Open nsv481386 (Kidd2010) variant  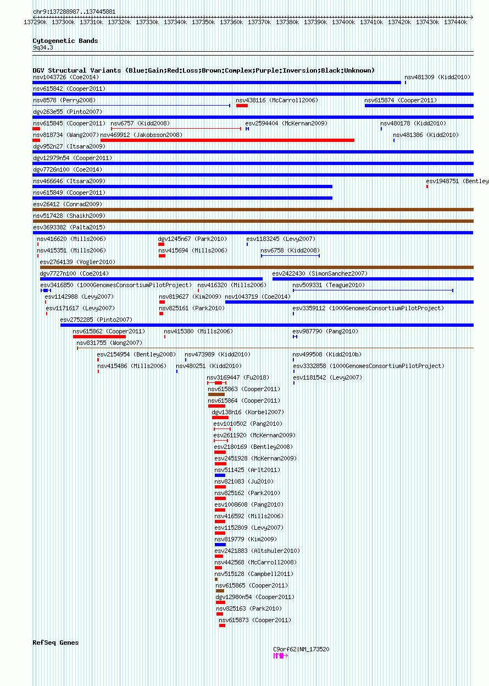(426, 135)
